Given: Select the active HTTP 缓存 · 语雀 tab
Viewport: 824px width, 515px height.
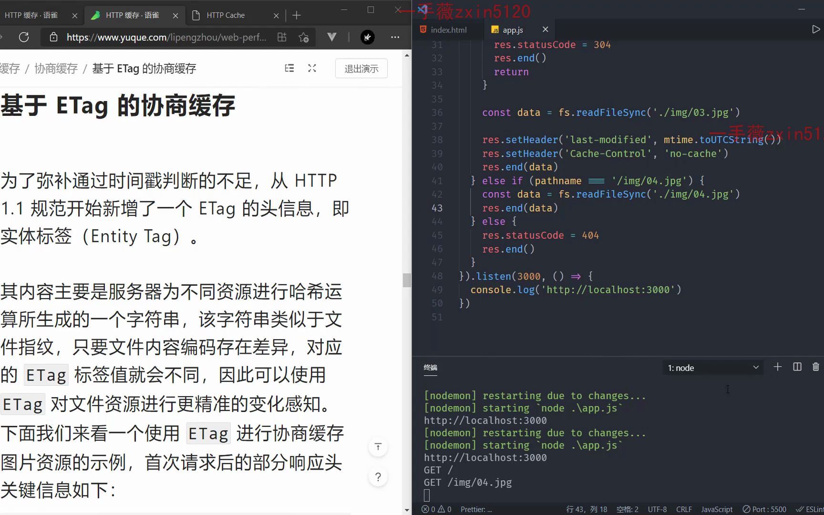Looking at the screenshot, I should click(132, 15).
